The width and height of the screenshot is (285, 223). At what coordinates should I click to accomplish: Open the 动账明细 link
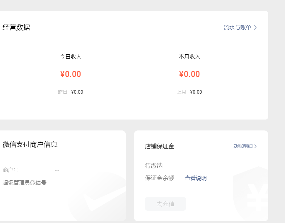tap(243, 146)
